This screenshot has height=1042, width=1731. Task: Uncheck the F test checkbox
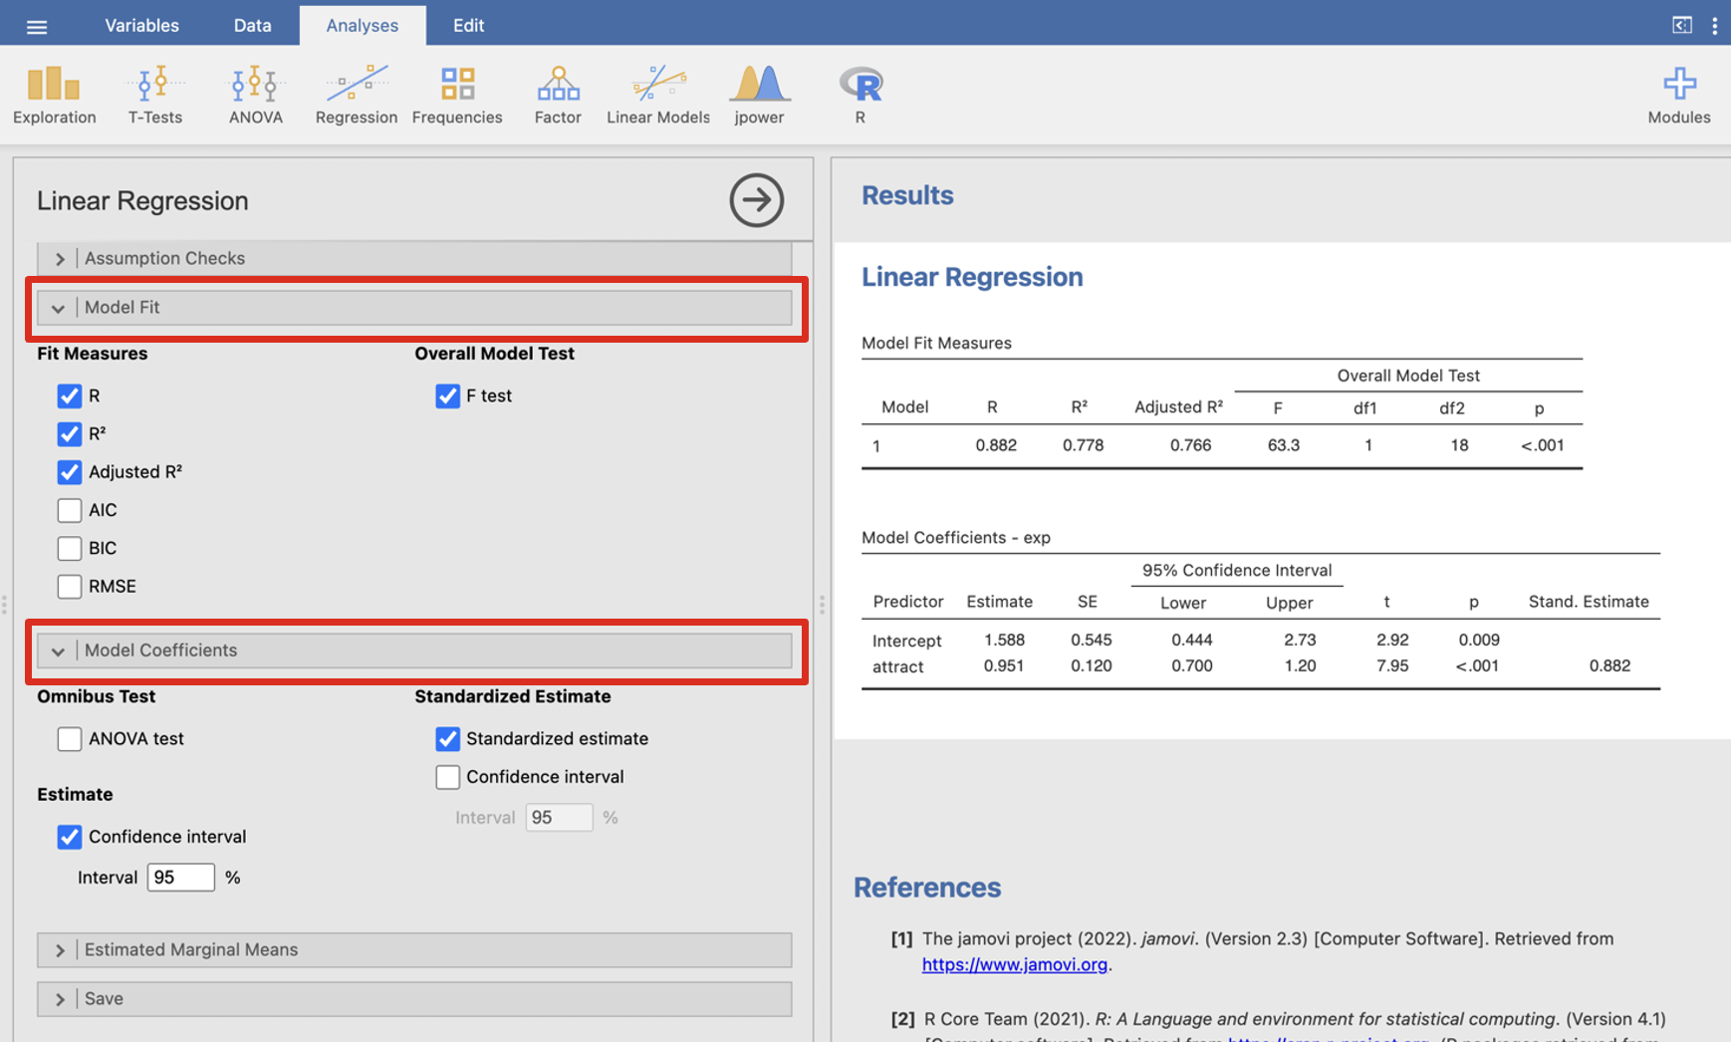(448, 395)
